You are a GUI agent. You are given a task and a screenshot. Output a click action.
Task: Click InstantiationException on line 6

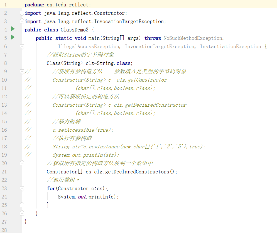[231, 46]
